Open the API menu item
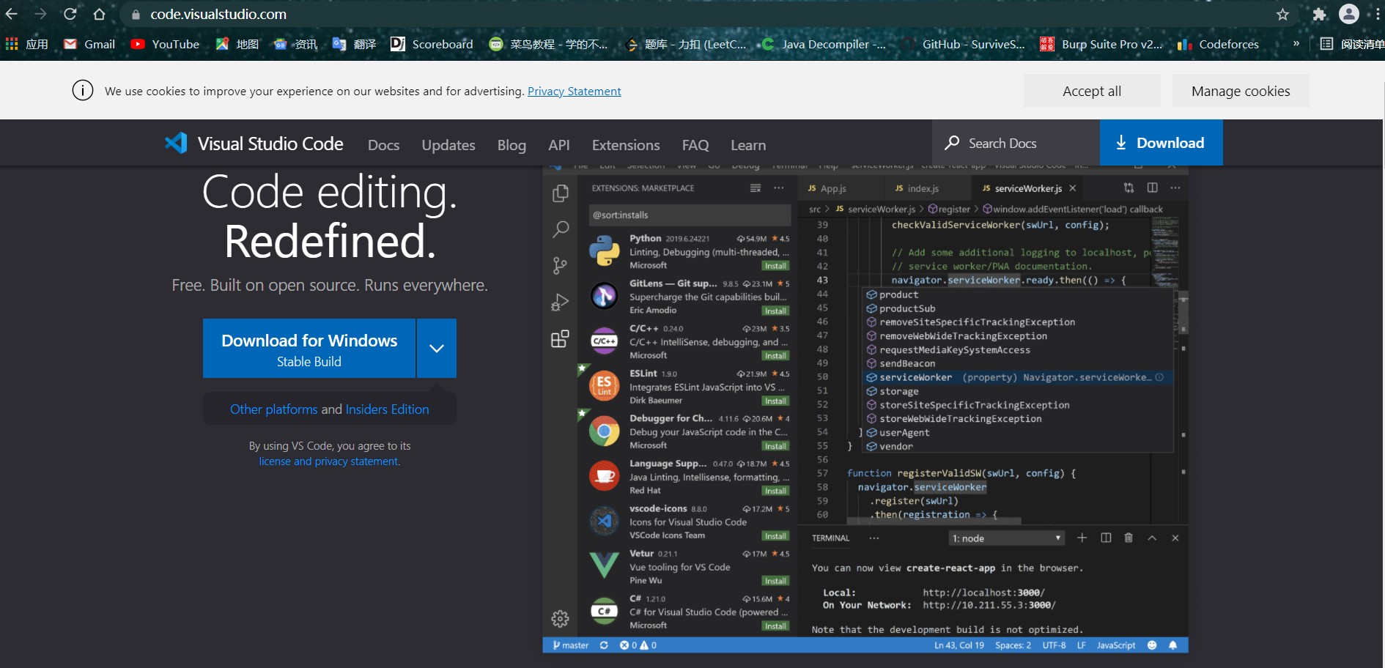Viewport: 1385px width, 668px height. point(559,145)
